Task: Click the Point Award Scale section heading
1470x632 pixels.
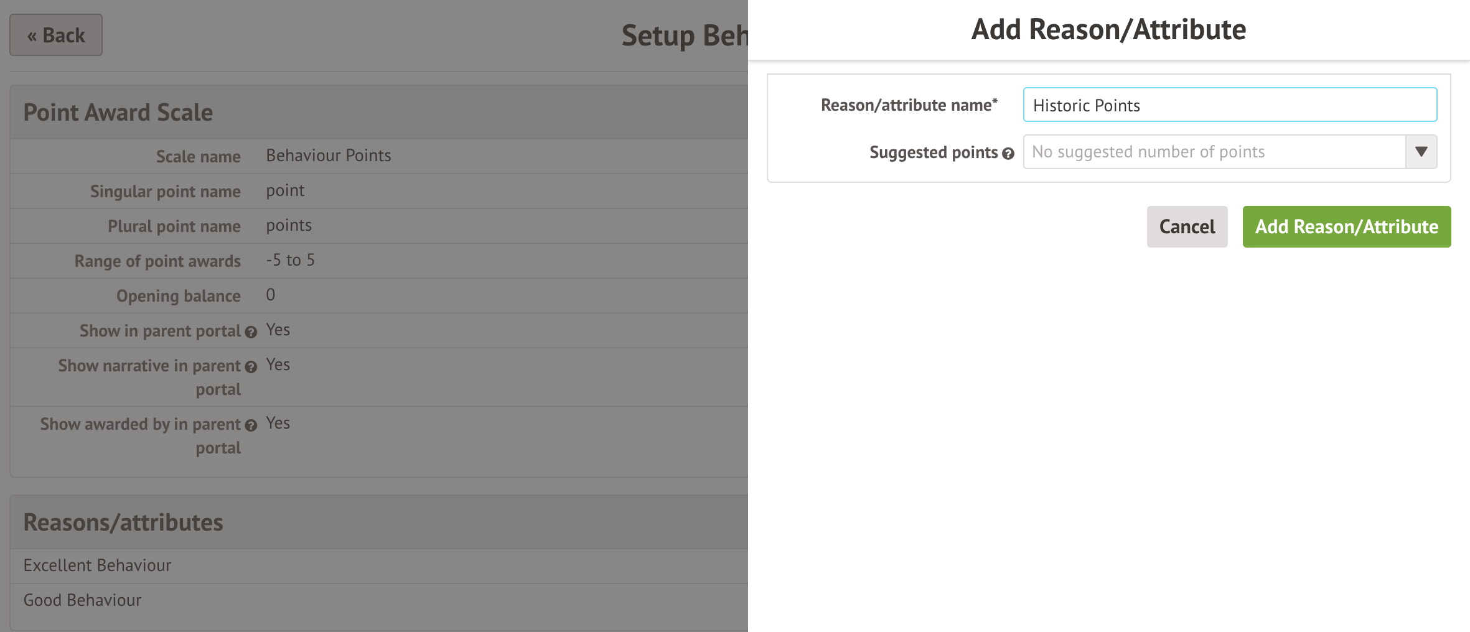Action: [x=118, y=113]
